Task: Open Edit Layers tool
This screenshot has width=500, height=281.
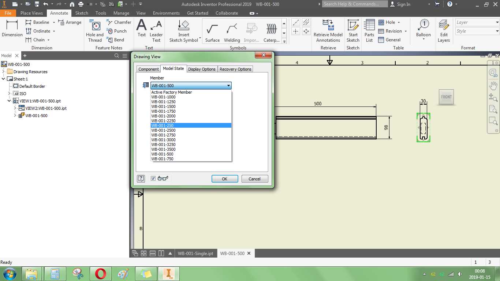Action: coord(444,31)
